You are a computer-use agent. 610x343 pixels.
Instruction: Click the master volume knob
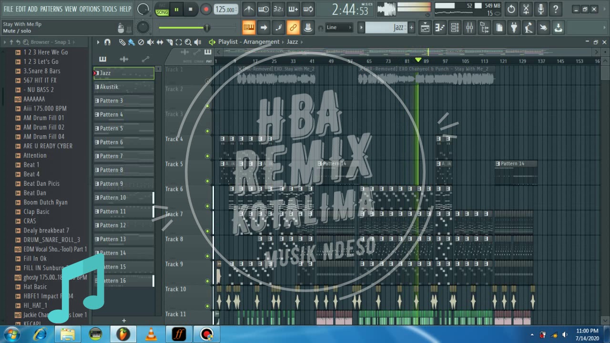coord(143,9)
